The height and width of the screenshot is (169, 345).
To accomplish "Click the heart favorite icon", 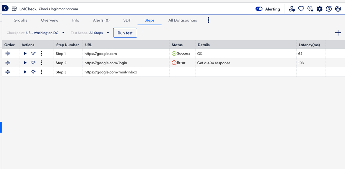I will pos(301,9).
